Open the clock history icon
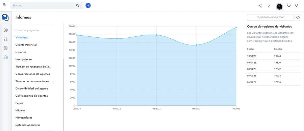The height and width of the screenshot is (131, 304). [x=289, y=5]
